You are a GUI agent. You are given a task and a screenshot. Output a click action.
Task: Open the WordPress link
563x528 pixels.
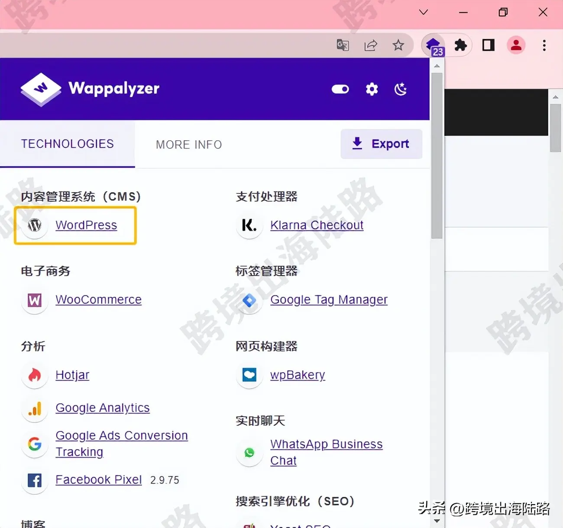[86, 225]
